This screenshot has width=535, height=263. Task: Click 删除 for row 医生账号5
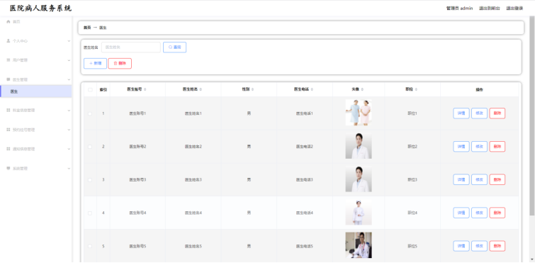497,246
